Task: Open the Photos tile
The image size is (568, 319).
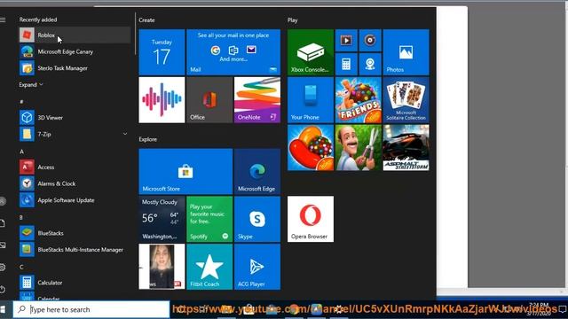Action: pyautogui.click(x=406, y=52)
